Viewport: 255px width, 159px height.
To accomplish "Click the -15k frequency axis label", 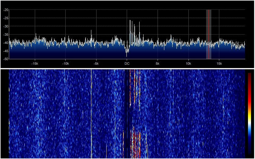I will (x=35, y=63).
